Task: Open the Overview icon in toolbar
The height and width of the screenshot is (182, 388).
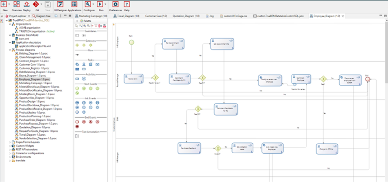Action: click(x=17, y=5)
